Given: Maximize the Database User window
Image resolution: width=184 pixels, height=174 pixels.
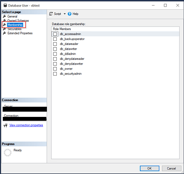Looking at the screenshot, I should pos(165,6).
